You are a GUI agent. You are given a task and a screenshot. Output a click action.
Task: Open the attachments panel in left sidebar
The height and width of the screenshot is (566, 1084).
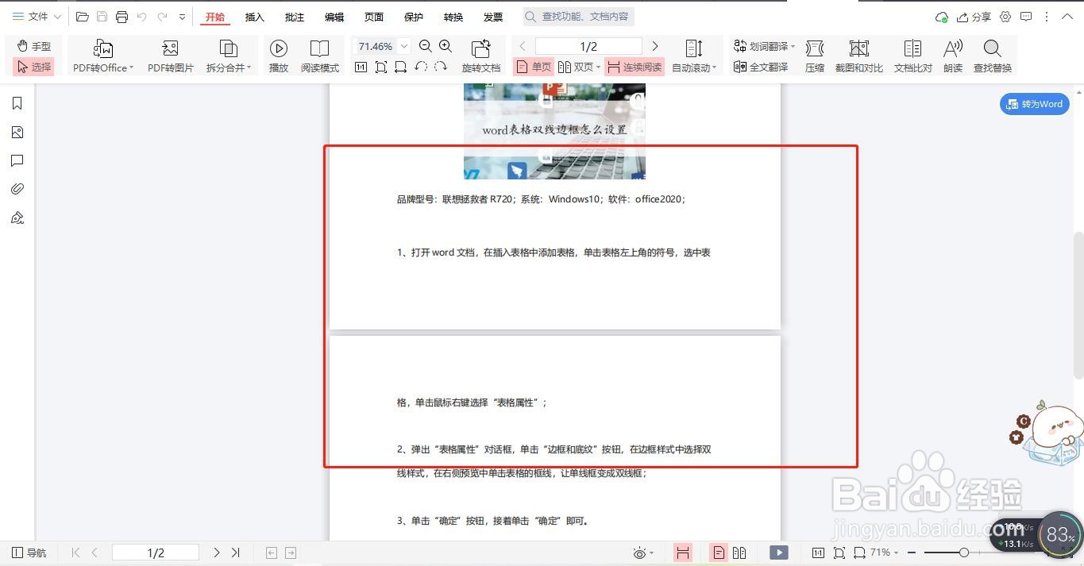click(17, 189)
